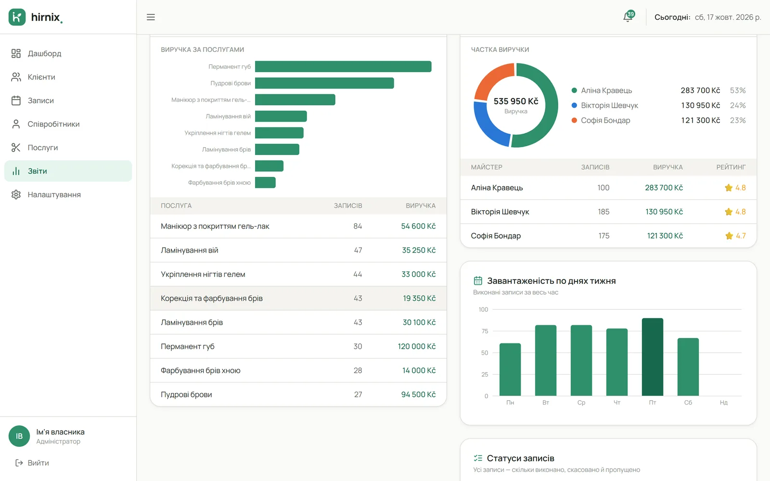Click the Співробітники person icon

[16, 124]
